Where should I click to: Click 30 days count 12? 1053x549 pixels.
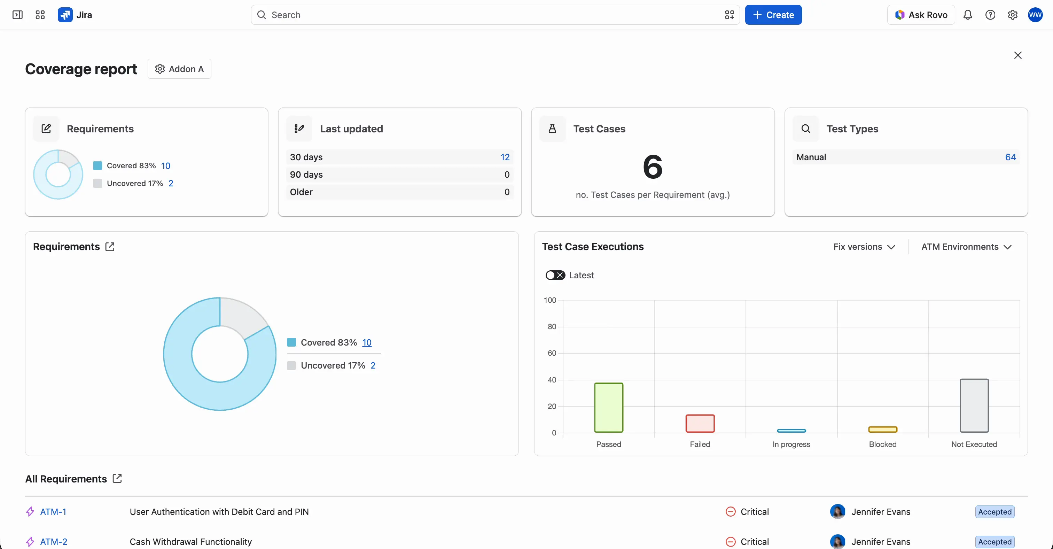505,157
